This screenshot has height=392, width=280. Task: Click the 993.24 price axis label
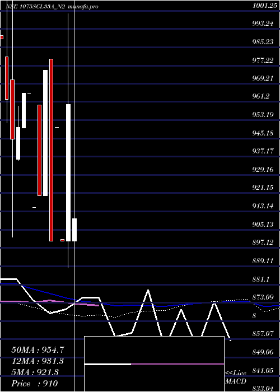(x=263, y=24)
